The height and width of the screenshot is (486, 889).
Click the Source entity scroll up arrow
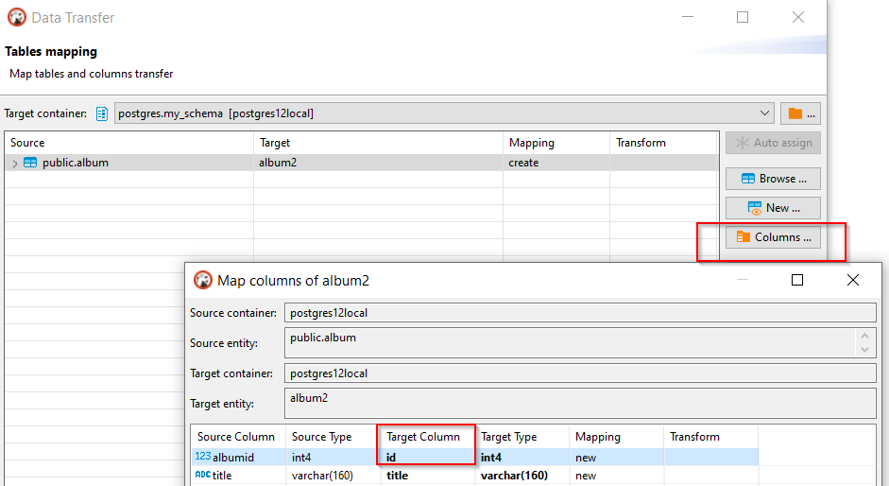[x=864, y=336]
